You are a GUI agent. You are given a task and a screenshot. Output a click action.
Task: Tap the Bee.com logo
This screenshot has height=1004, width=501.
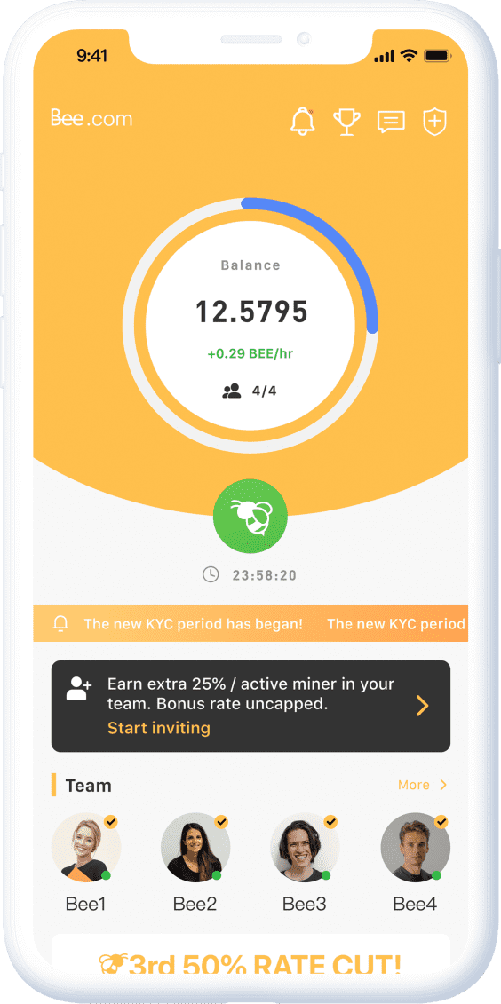[x=91, y=118]
